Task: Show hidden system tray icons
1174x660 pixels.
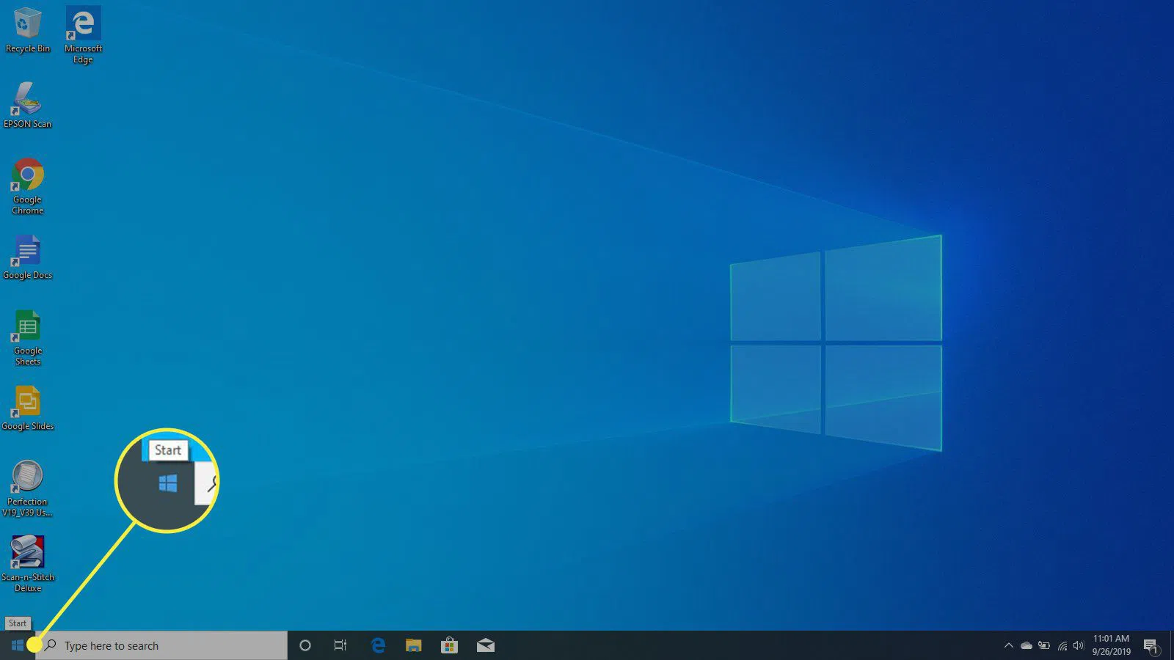Action: (1008, 645)
